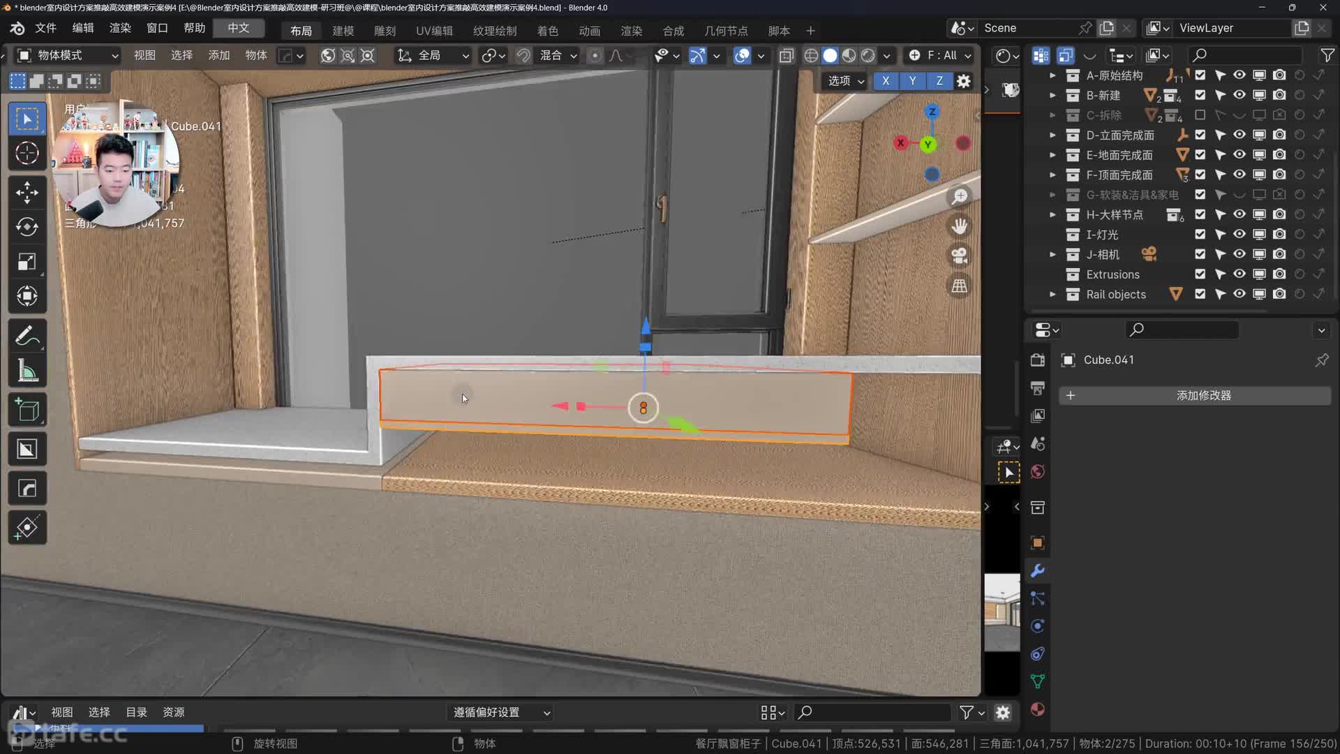
Task: Select the Measure tool
Action: click(x=27, y=371)
